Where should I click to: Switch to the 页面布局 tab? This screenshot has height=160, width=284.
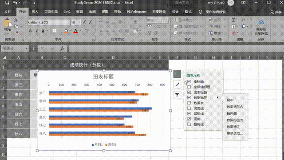click(x=51, y=12)
